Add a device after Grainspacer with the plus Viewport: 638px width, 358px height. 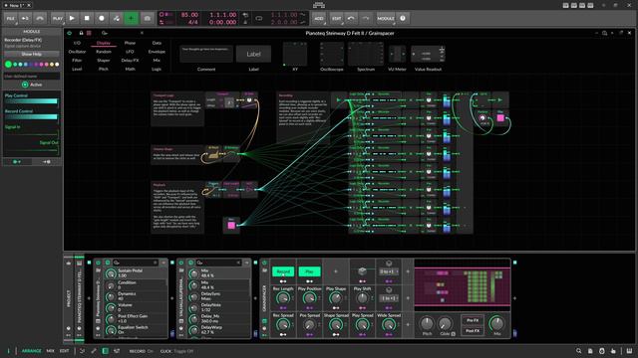tap(514, 298)
